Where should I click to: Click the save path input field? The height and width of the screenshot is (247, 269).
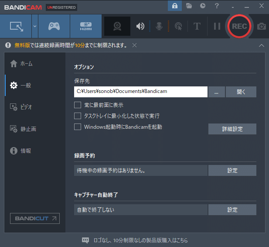(x=141, y=92)
